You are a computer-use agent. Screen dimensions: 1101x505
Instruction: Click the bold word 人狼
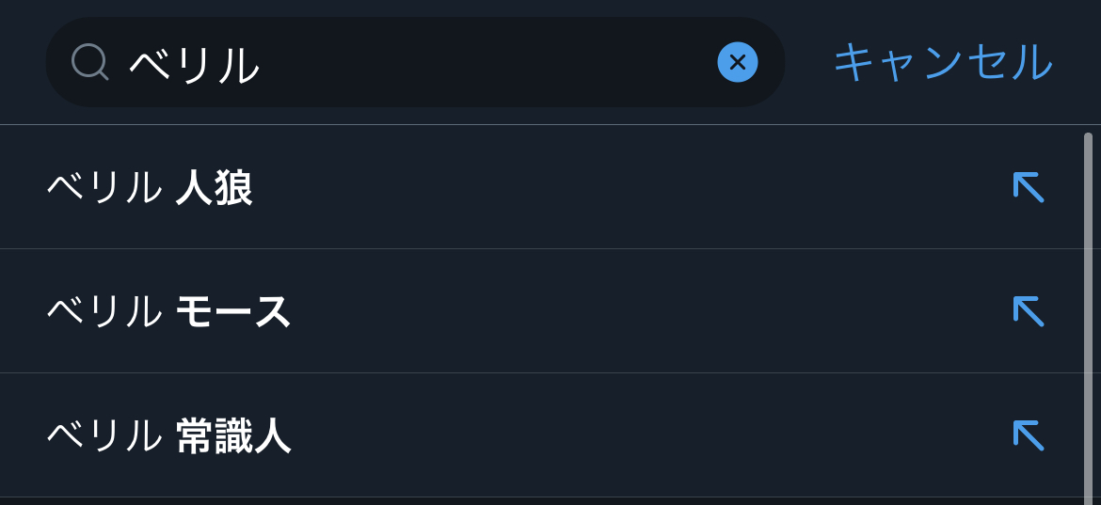click(215, 188)
